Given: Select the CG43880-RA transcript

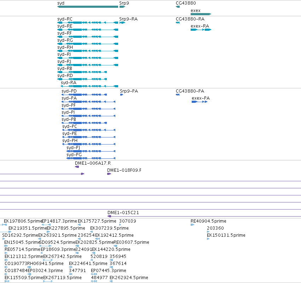Looking at the screenshot, I should 178,23.
